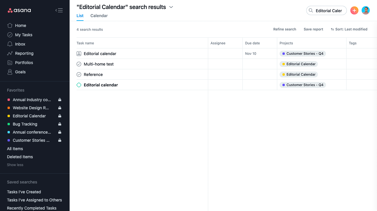
Task: Click the sort arrows icon
Action: point(332,29)
